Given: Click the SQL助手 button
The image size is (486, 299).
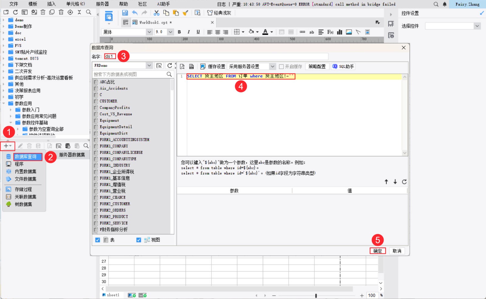Looking at the screenshot, I should tap(343, 67).
